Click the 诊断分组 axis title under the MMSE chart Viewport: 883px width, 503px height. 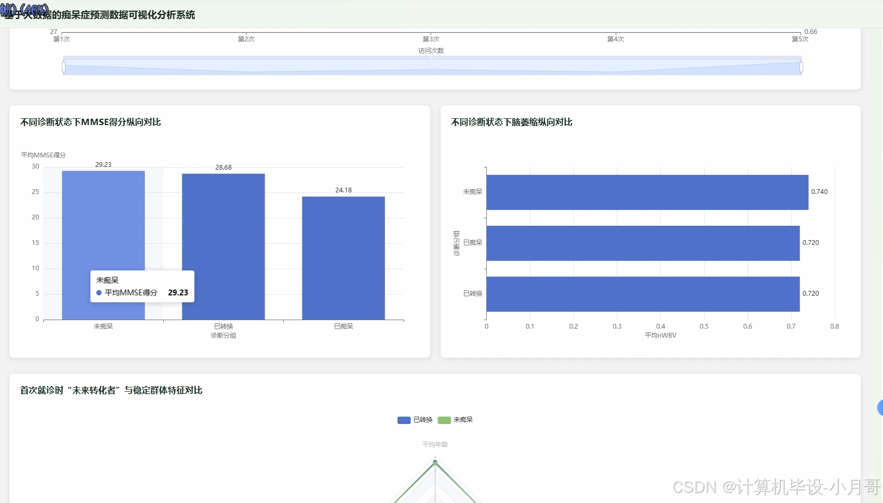(x=223, y=336)
